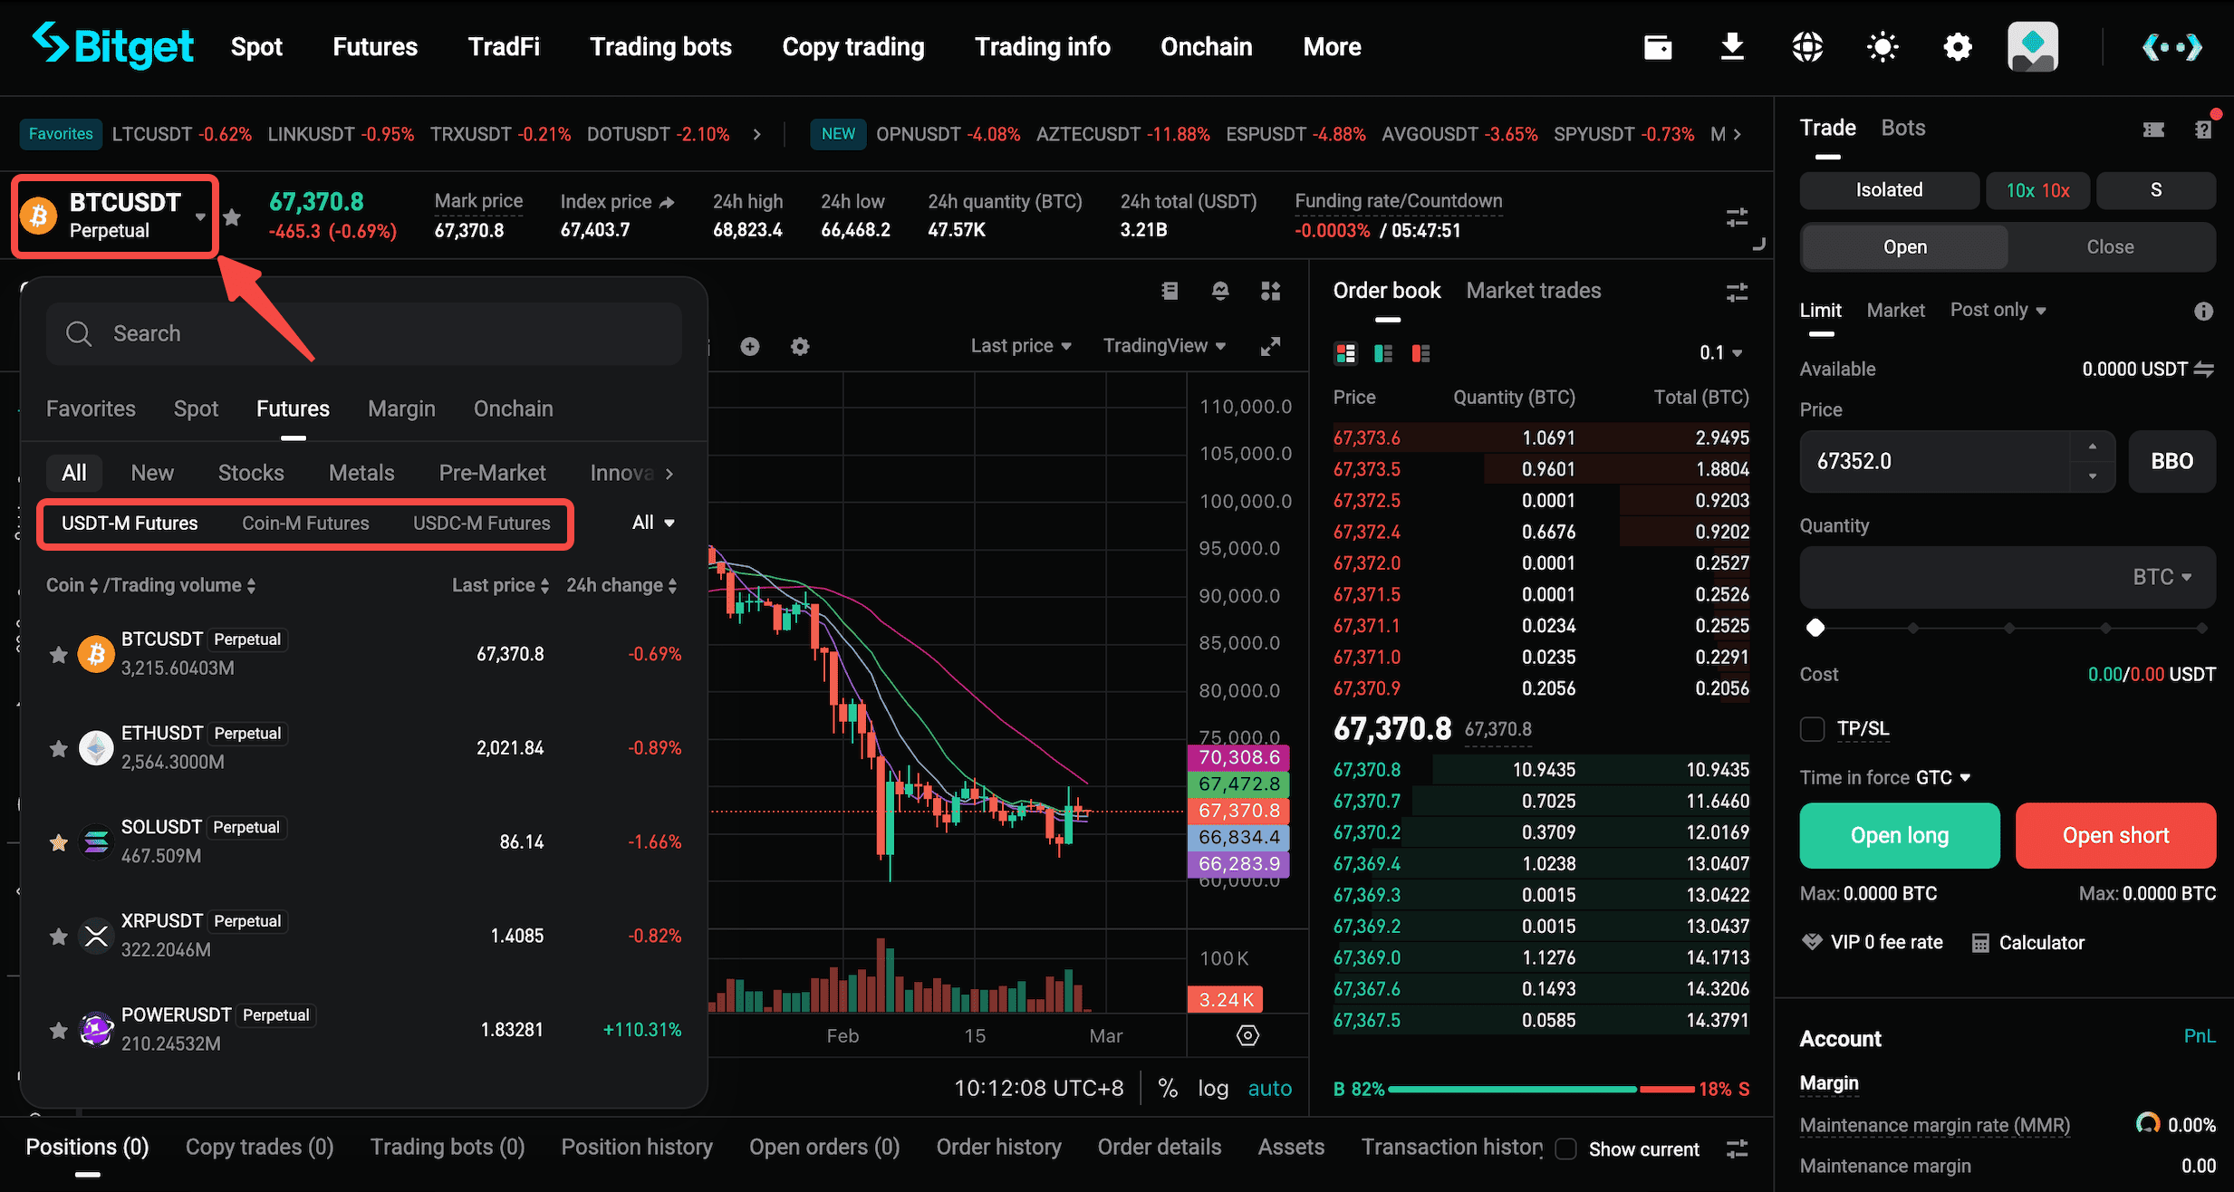
Task: Open chart settings gear above the candles
Action: 800,346
